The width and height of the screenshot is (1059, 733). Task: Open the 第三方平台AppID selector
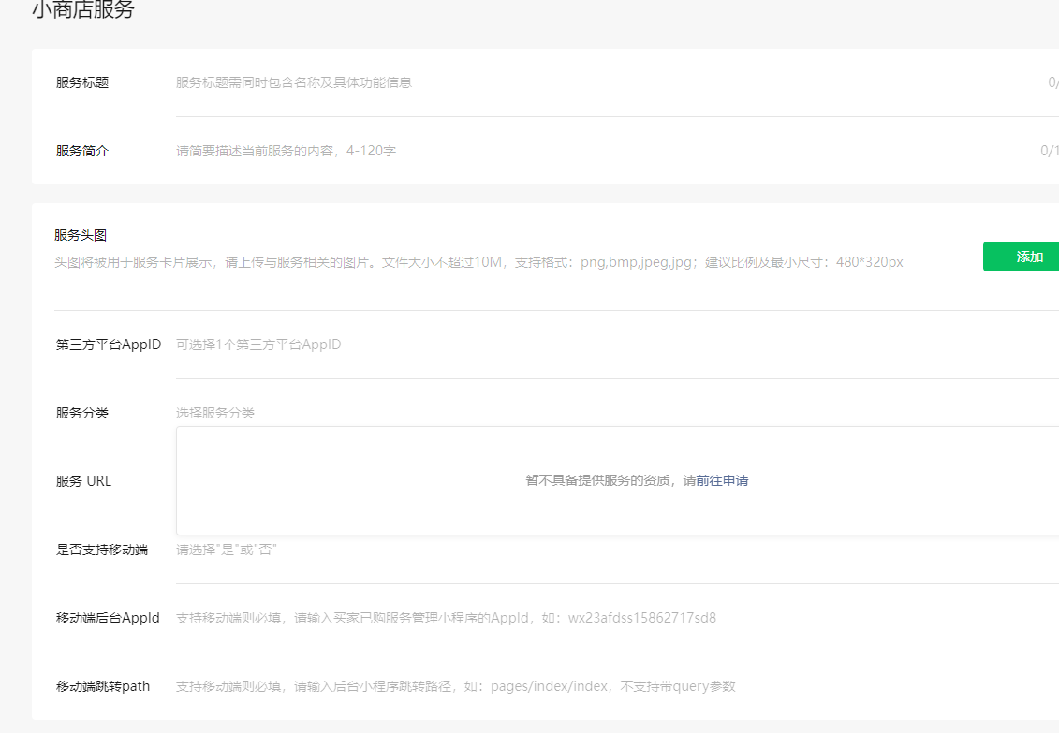[x=617, y=345]
